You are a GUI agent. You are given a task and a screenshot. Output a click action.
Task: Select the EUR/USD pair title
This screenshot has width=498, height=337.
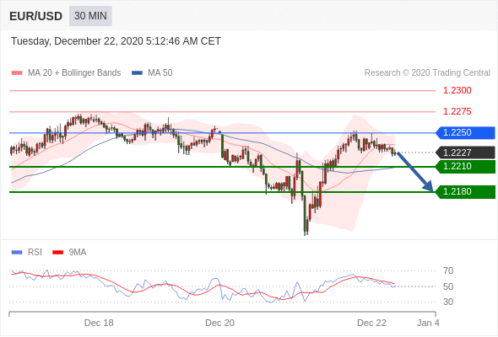click(x=36, y=16)
